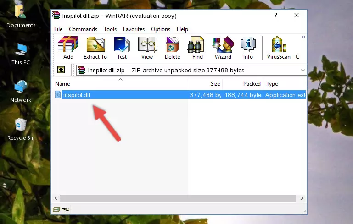
Task: Show archive Info
Action: pyautogui.click(x=248, y=48)
